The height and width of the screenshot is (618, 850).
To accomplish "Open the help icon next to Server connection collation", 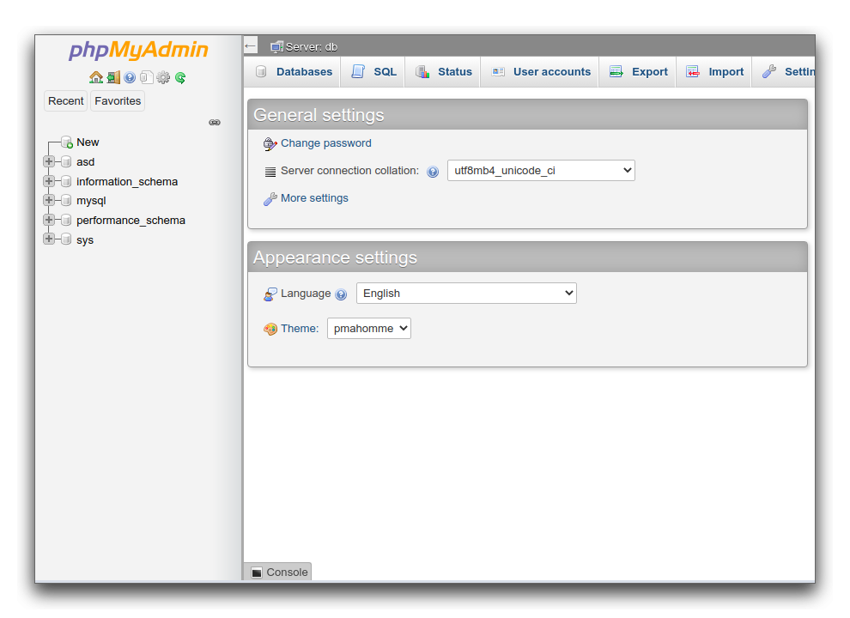I will tap(433, 172).
